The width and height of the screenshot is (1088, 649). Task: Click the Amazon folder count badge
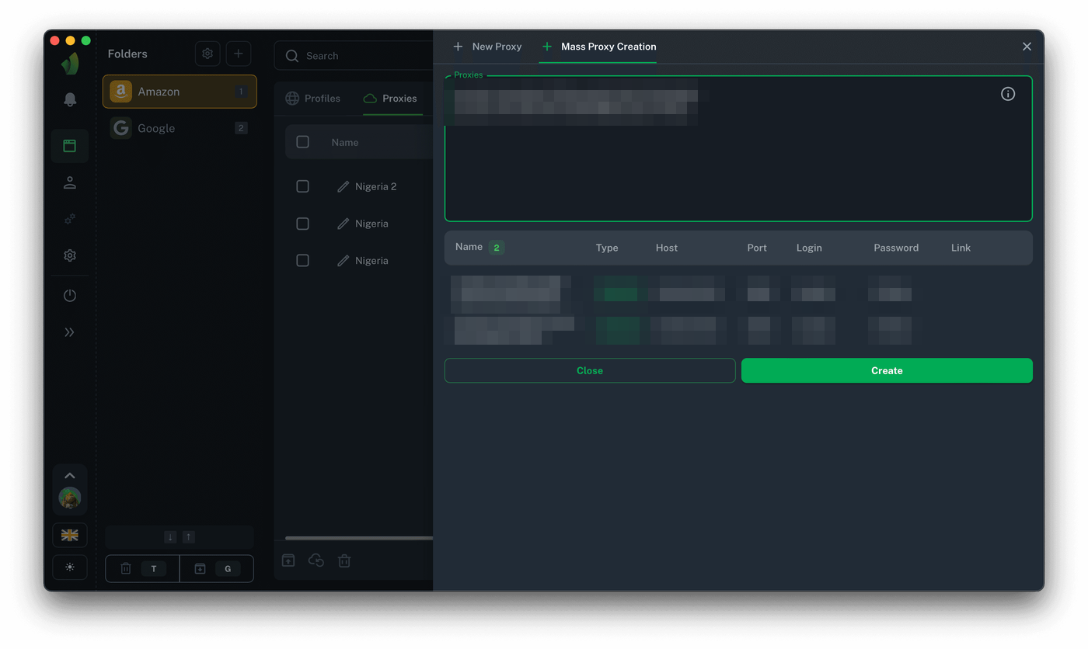click(x=241, y=92)
